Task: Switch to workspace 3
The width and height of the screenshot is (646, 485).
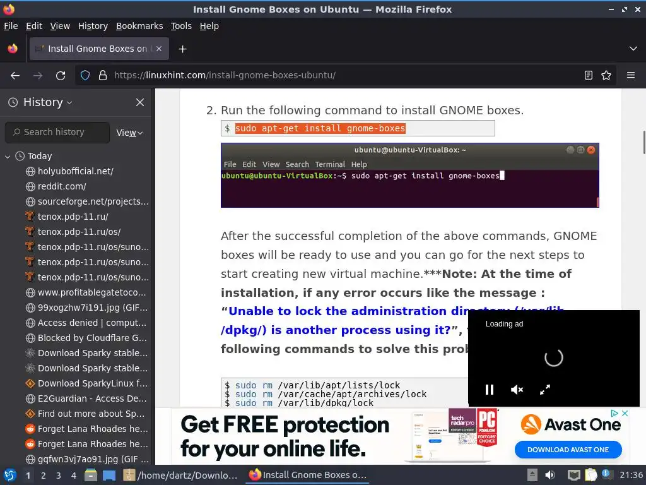Action: pos(59,476)
